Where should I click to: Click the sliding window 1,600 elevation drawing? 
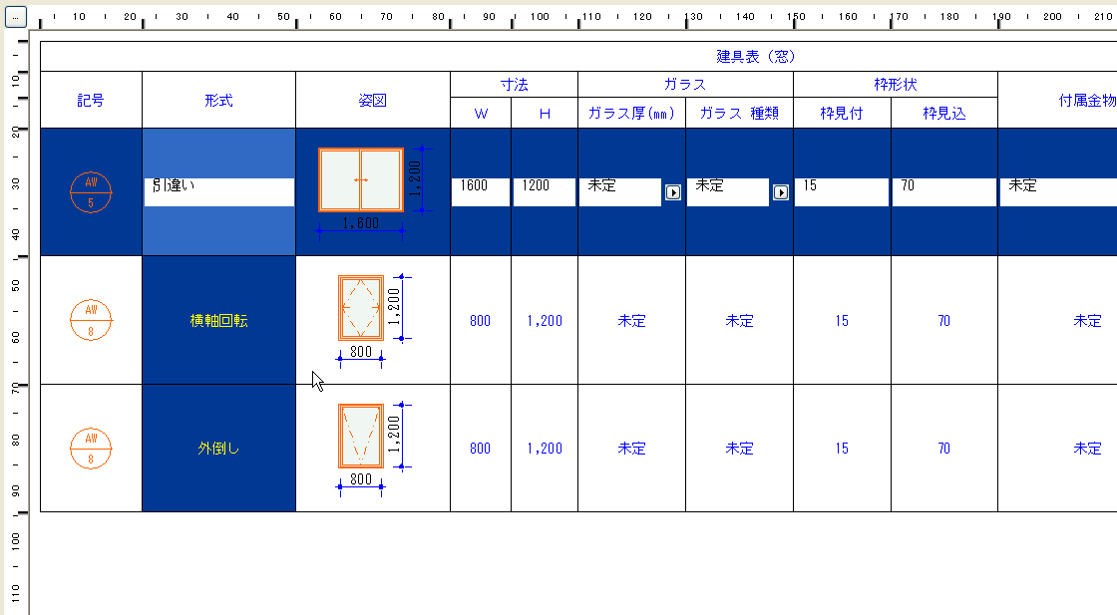pos(361,180)
